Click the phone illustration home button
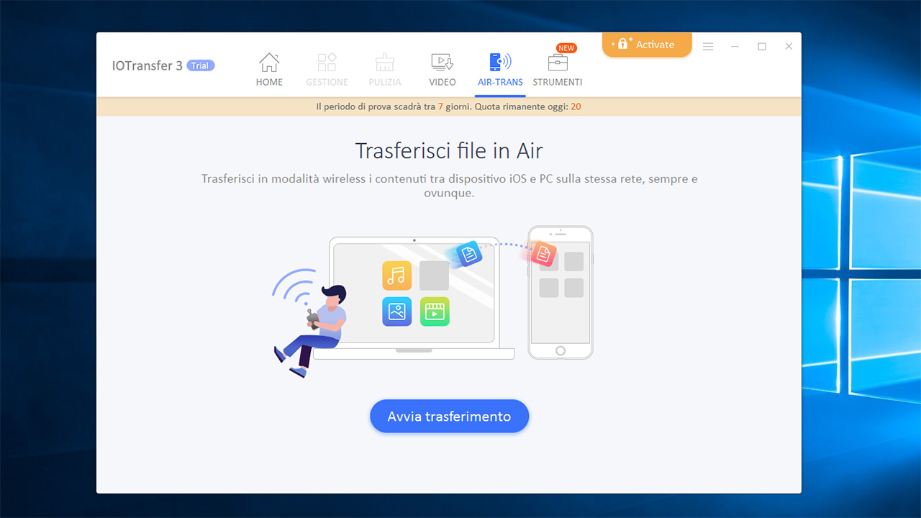This screenshot has height=518, width=921. click(x=561, y=350)
